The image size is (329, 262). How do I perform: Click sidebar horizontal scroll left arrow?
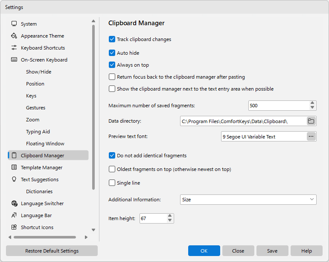[10, 237]
